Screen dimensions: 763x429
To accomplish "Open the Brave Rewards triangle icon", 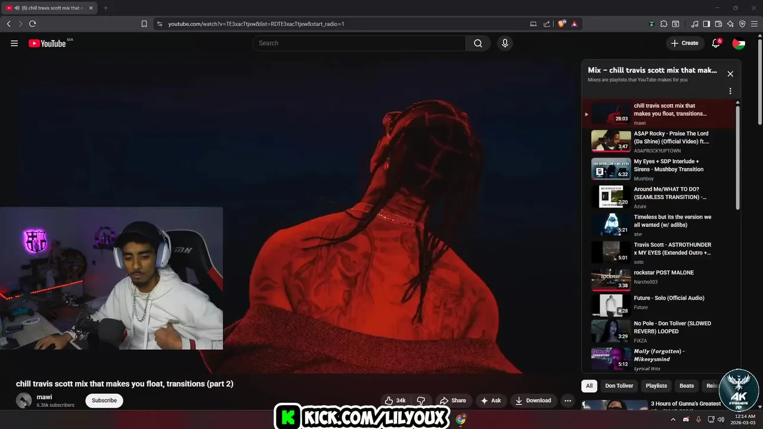I will click(x=574, y=24).
